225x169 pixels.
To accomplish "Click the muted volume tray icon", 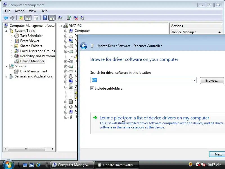I will pyautogui.click(x=203, y=164).
